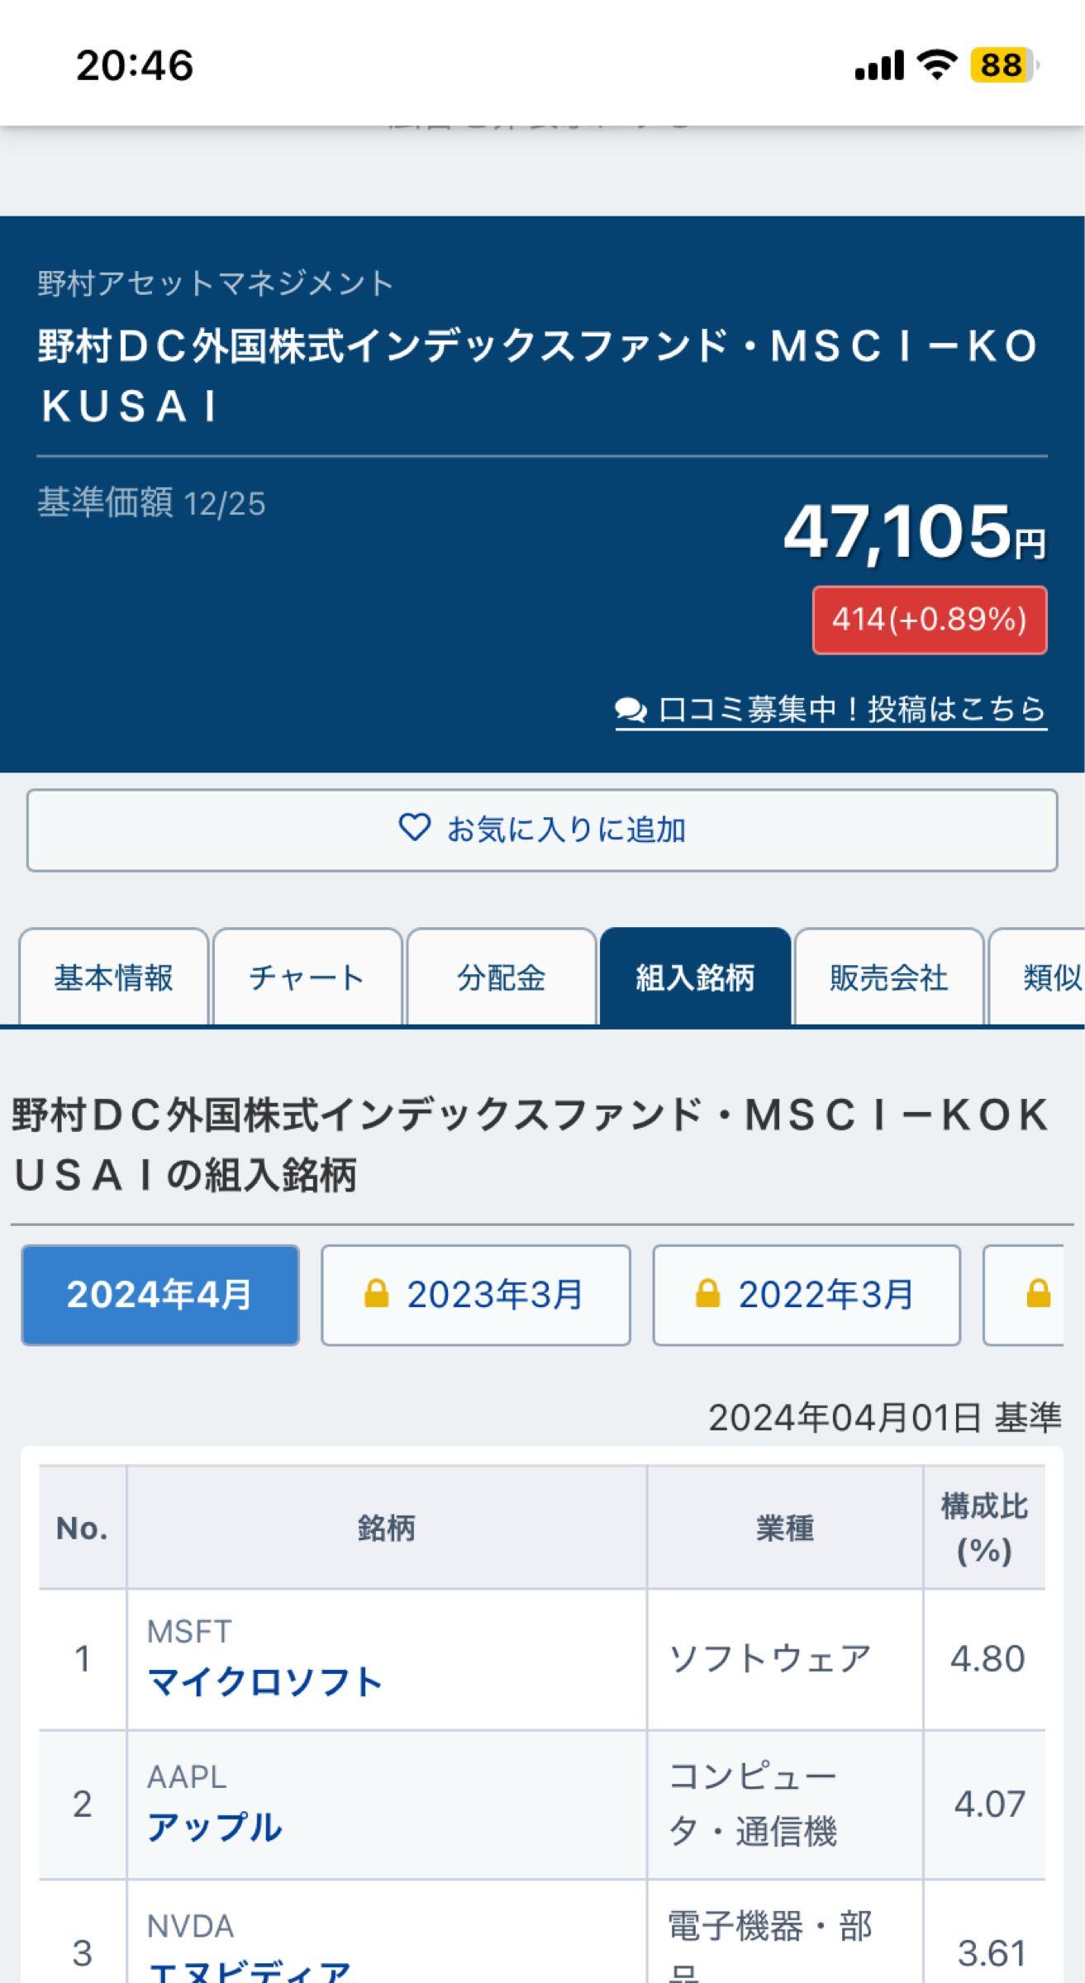Select the 分配金 tab
The image size is (1085, 1983).
coord(502,977)
